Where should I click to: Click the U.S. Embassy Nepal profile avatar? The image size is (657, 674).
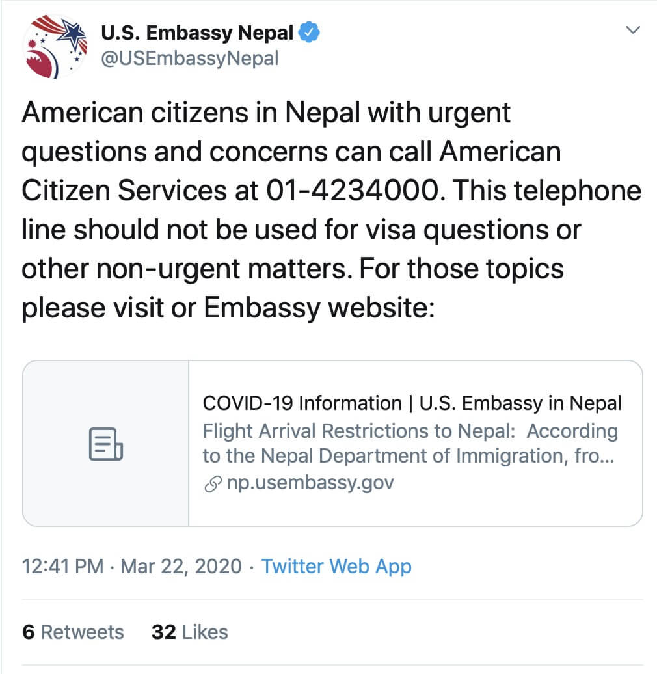55,46
